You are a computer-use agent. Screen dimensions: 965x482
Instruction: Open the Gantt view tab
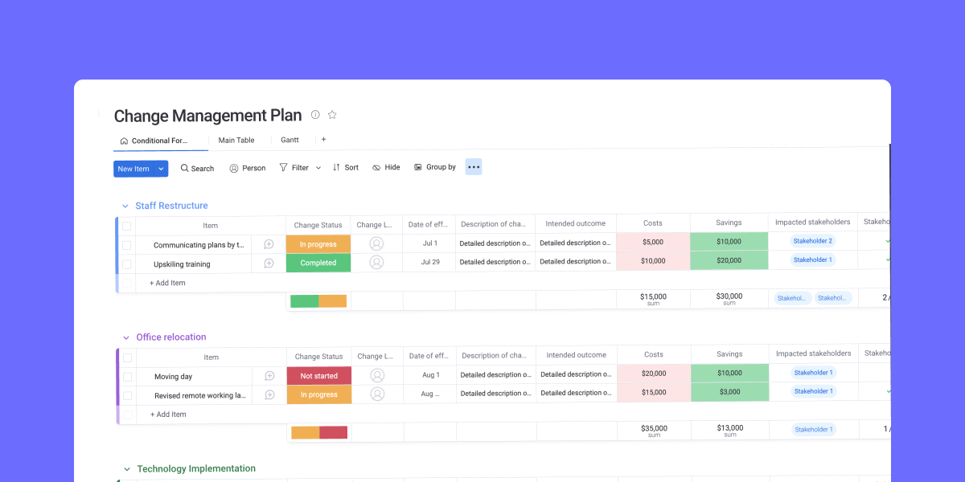point(289,139)
